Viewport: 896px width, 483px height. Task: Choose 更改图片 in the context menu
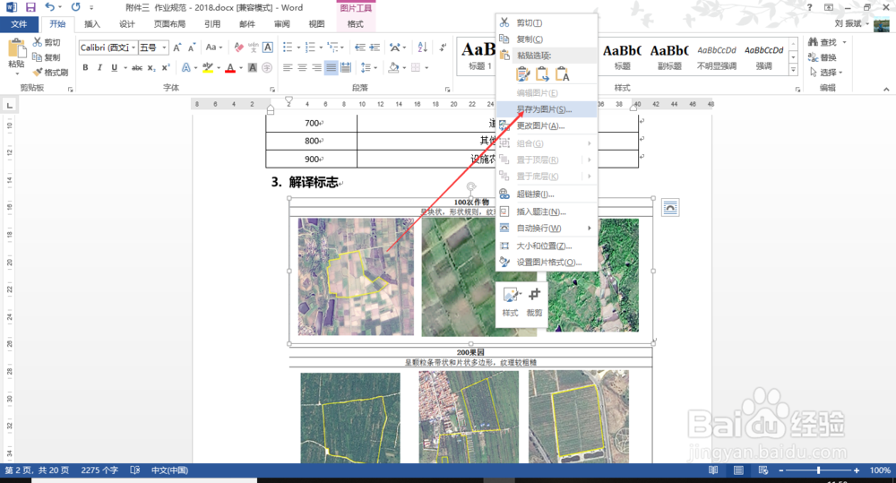(547, 125)
